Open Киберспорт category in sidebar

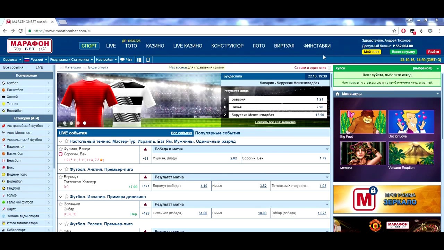26,230
